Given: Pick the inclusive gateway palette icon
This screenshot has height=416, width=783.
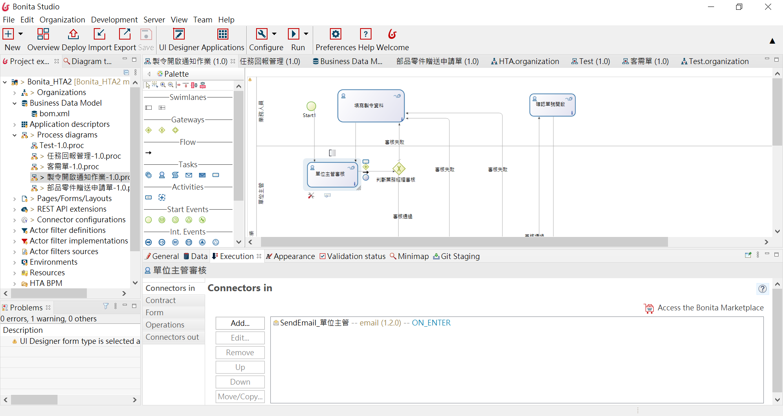Looking at the screenshot, I should 175,130.
